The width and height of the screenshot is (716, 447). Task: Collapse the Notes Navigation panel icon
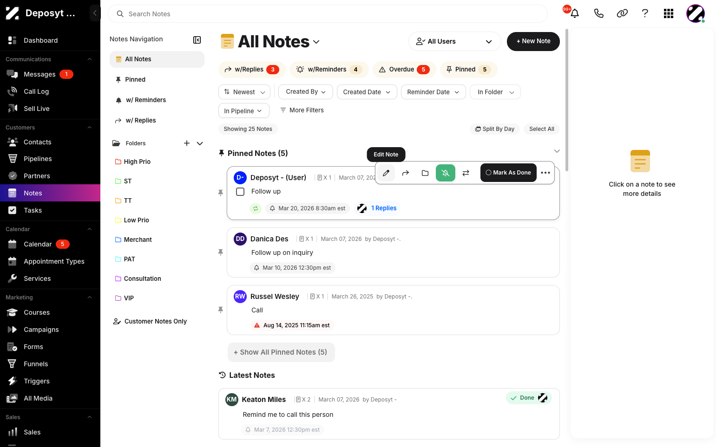point(197,40)
